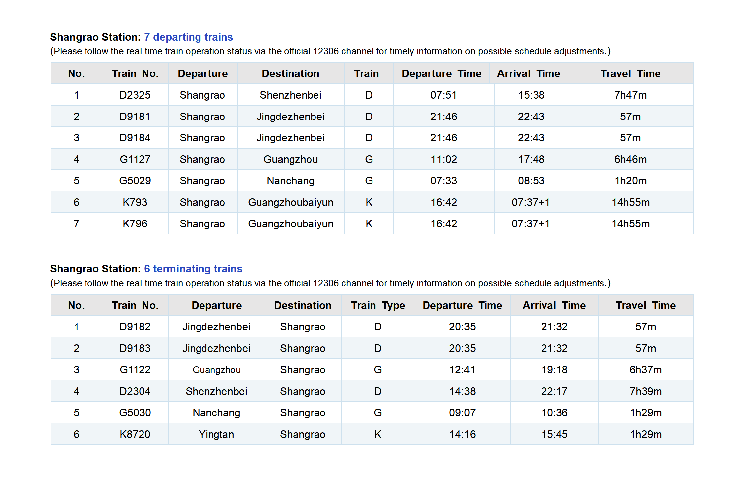This screenshot has height=478, width=744.
Task: Select train number G1127
Action: (135, 159)
